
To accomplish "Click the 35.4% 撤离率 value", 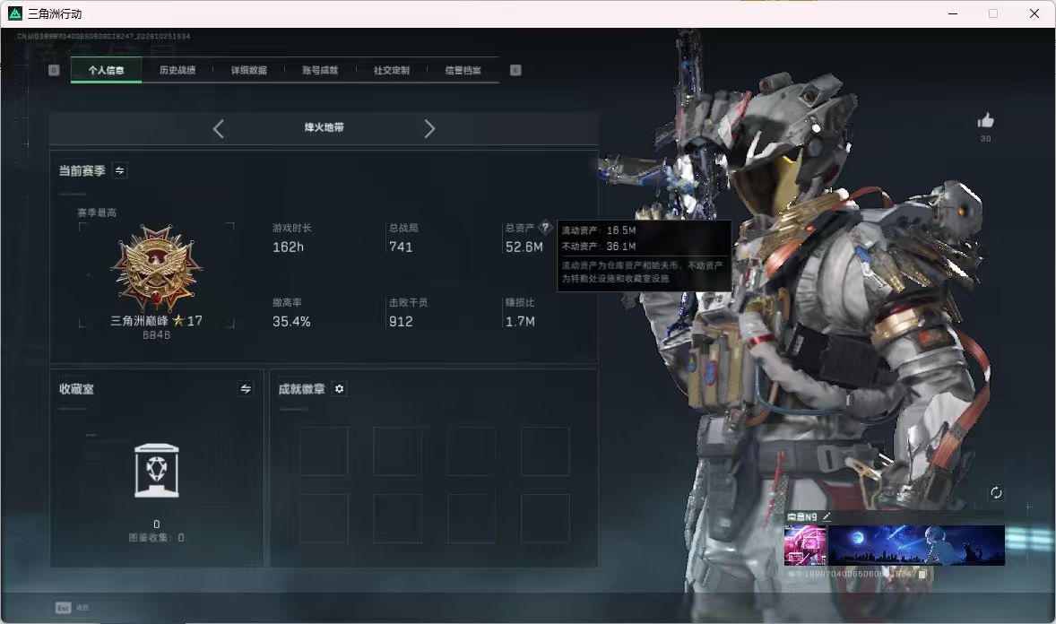I will pyautogui.click(x=291, y=322).
